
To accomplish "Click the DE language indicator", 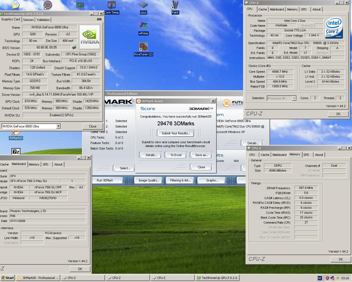I will pyautogui.click(x=320, y=278).
